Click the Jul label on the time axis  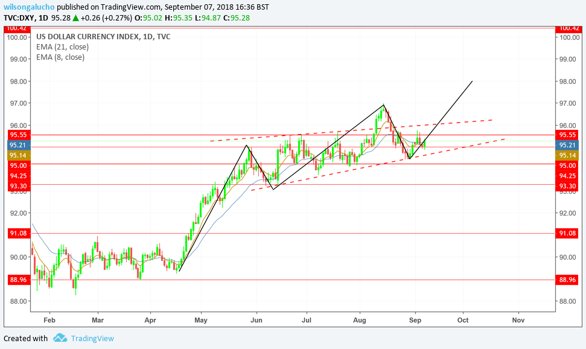click(x=307, y=320)
